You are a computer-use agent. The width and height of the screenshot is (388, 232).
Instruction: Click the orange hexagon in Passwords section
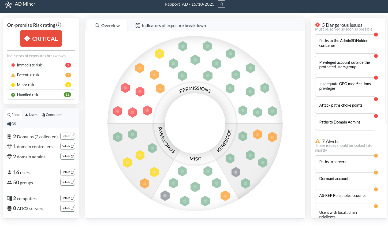tap(144, 183)
